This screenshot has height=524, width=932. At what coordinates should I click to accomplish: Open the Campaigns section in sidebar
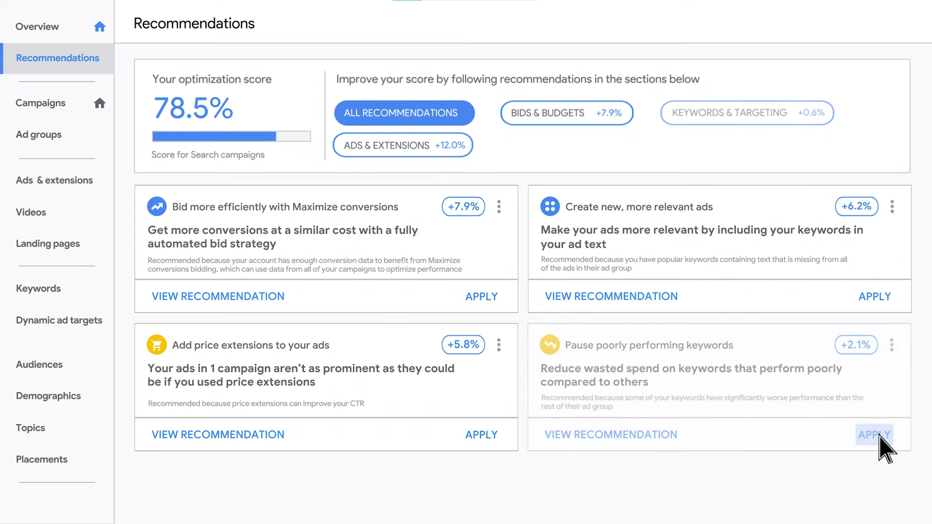41,102
